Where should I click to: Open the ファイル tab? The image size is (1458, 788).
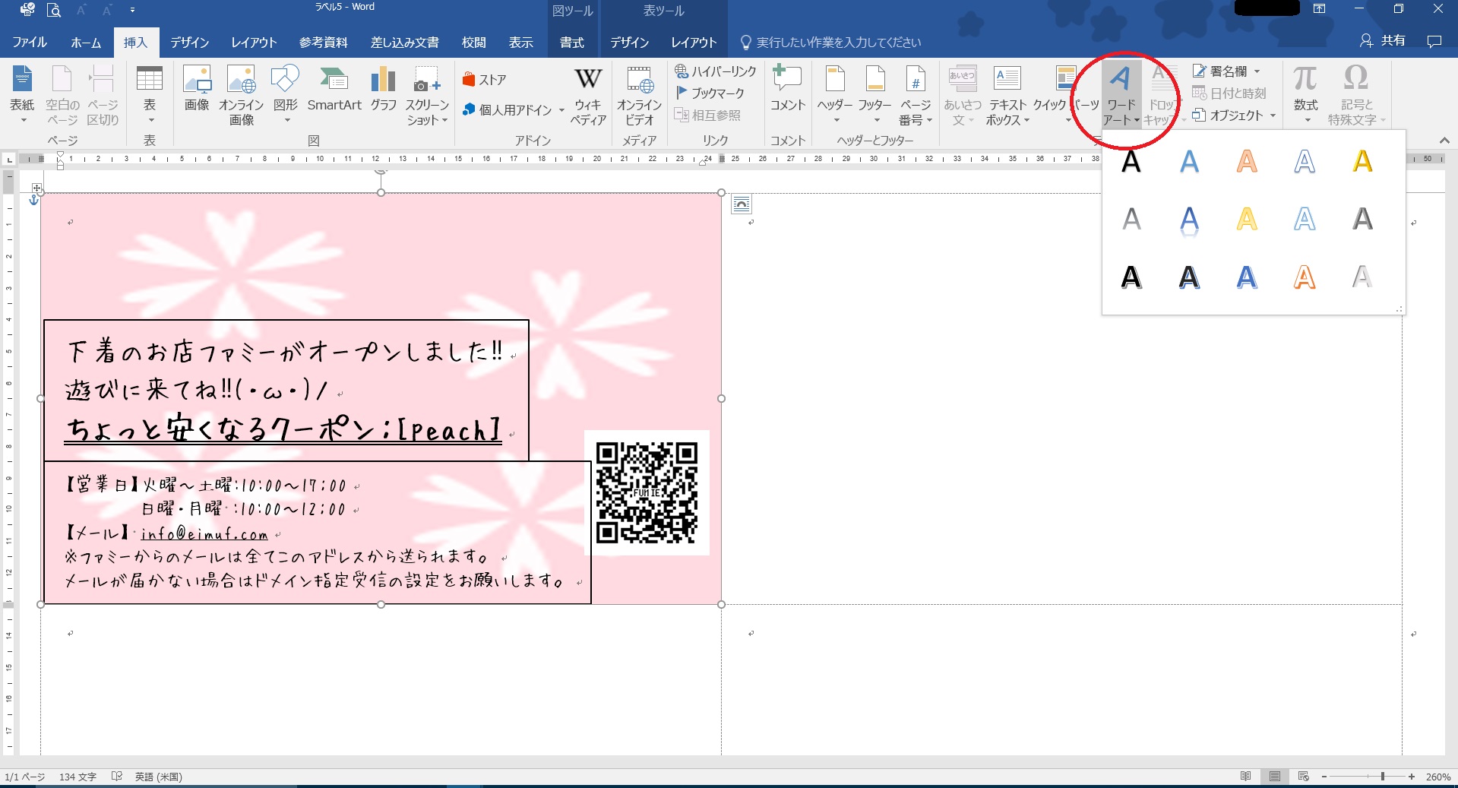point(30,43)
